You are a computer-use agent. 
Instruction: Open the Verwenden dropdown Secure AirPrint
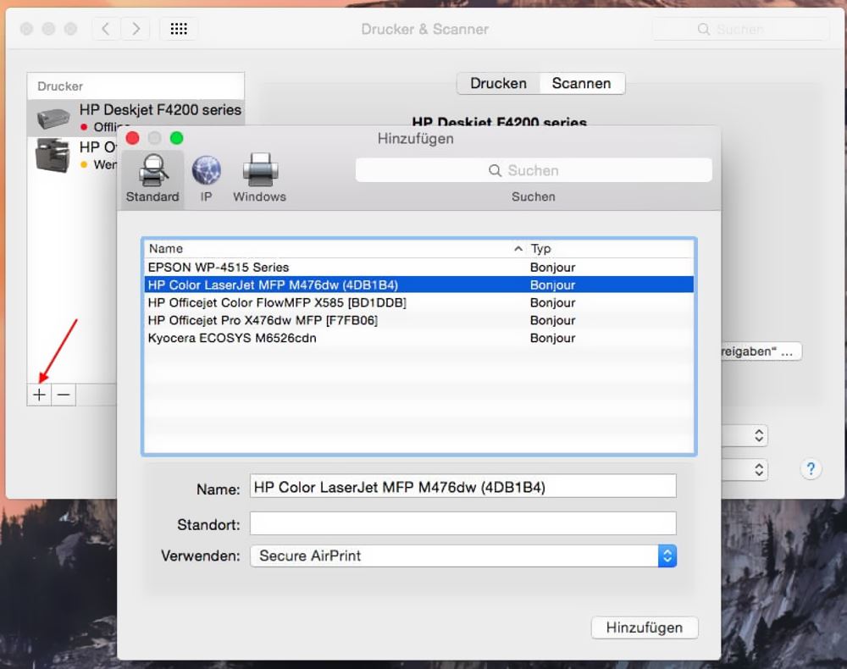[x=463, y=556]
